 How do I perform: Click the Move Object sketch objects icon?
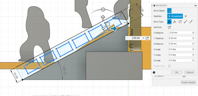pos(169,11)
